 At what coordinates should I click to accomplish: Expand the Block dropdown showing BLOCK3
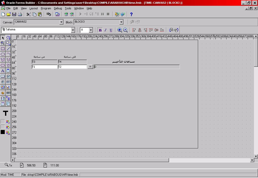click(121, 22)
